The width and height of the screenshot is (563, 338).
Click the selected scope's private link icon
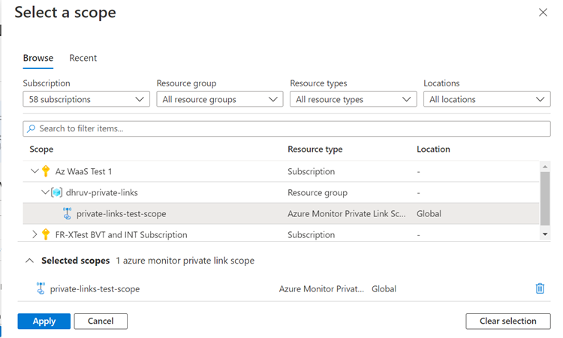41,288
